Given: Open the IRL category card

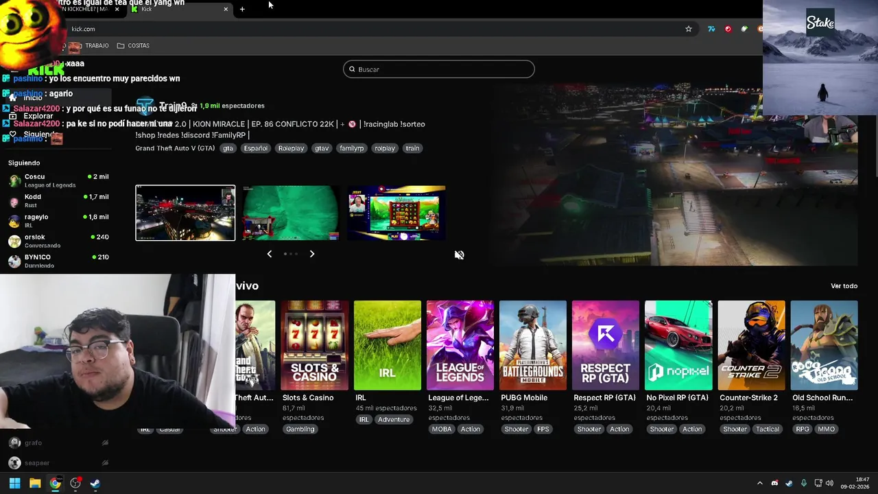Looking at the screenshot, I should [x=388, y=345].
